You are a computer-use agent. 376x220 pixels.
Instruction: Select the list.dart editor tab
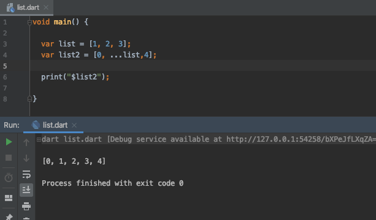pyautogui.click(x=26, y=8)
